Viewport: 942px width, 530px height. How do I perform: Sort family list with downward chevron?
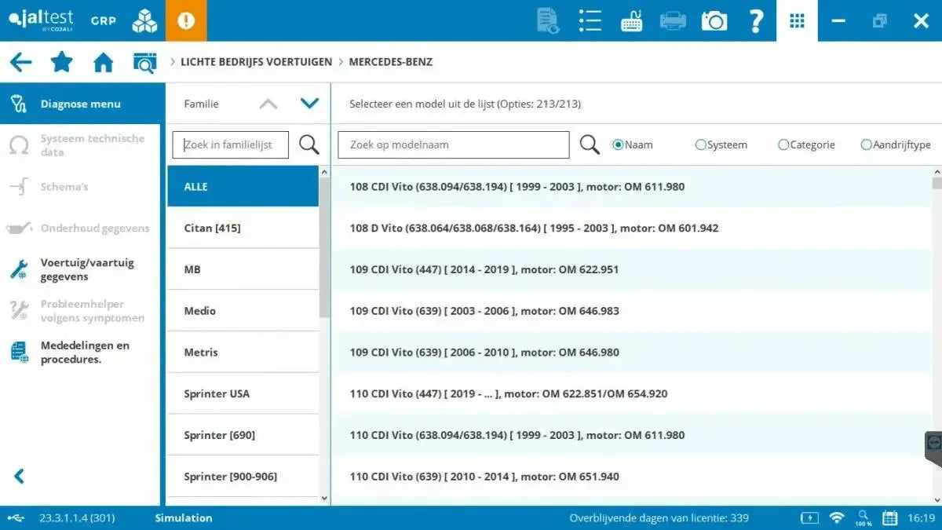pos(309,102)
